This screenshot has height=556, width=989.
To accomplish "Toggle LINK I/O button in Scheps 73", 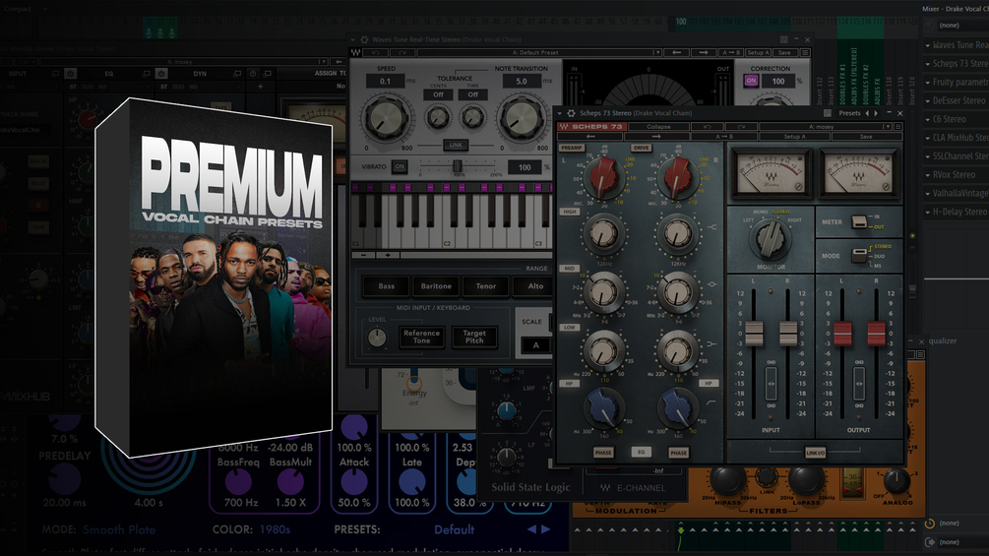I will point(815,453).
